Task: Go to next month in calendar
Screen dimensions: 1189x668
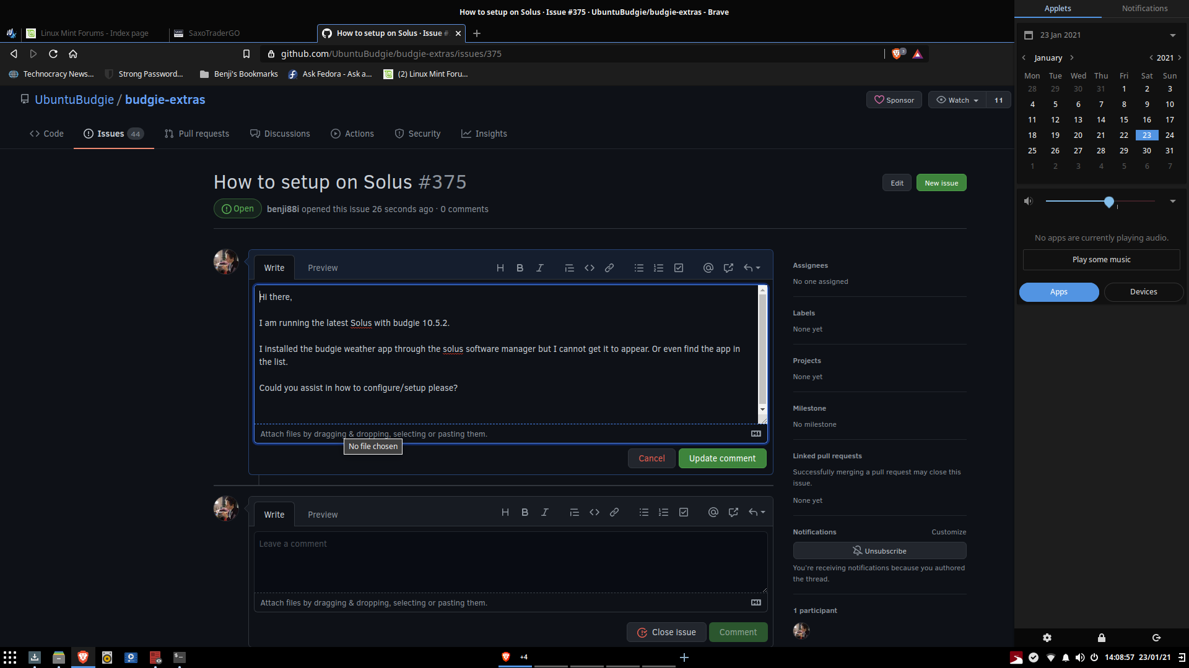Action: 1072,58
